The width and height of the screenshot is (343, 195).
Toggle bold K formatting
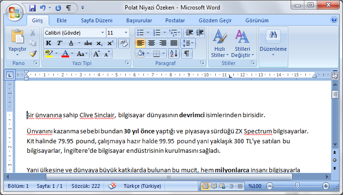(x=49, y=43)
